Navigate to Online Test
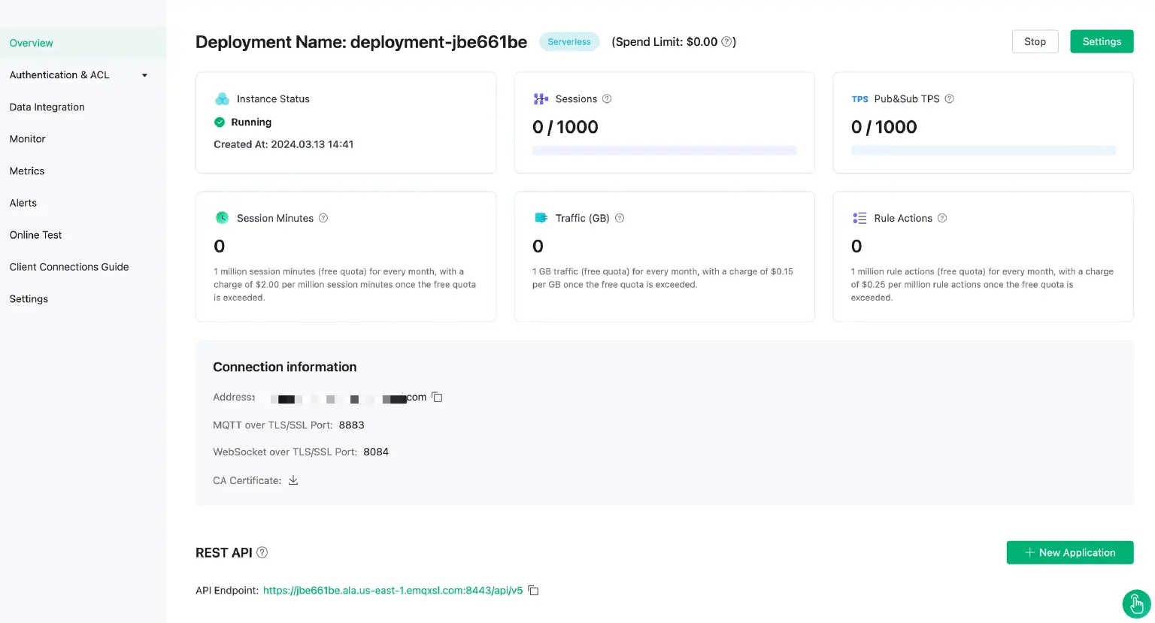 coord(35,234)
